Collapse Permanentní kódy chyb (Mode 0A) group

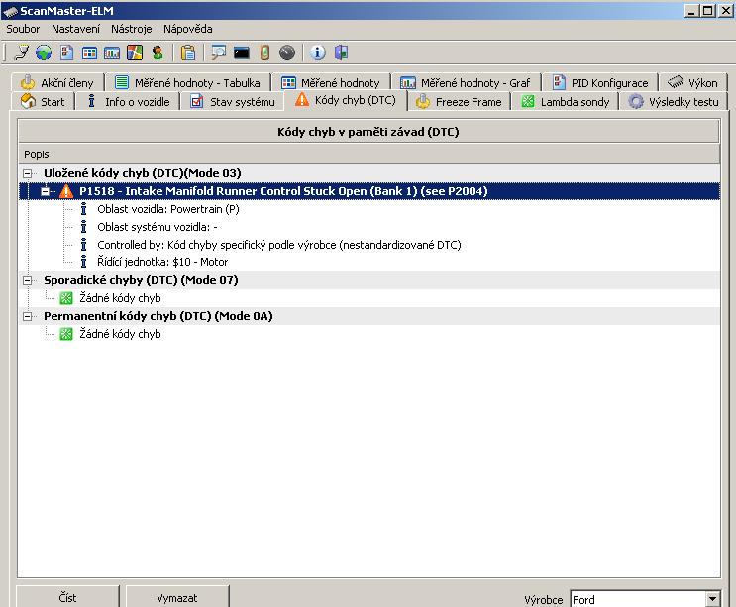pyautogui.click(x=28, y=316)
